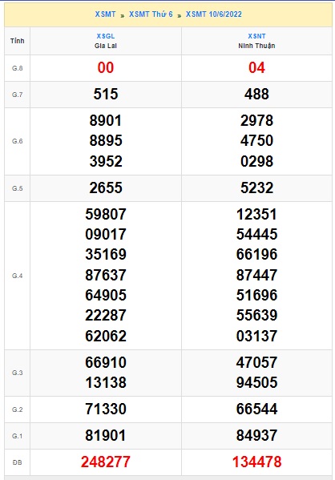The image size is (335, 480).
Task: Open the XSMT breadcrumb link
Action: pos(105,14)
